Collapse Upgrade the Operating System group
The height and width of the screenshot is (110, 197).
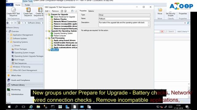[46, 31]
